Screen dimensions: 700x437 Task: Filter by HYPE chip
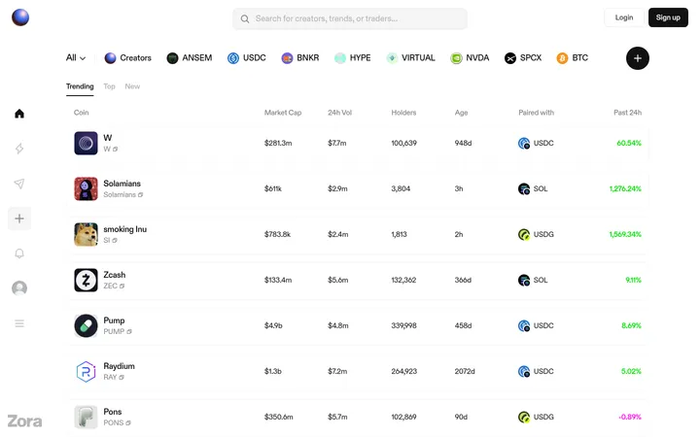[x=353, y=58]
